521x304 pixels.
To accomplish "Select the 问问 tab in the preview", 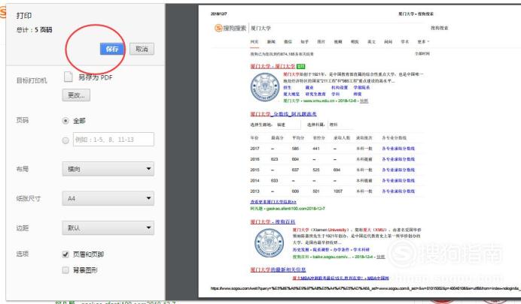I will [388, 42].
